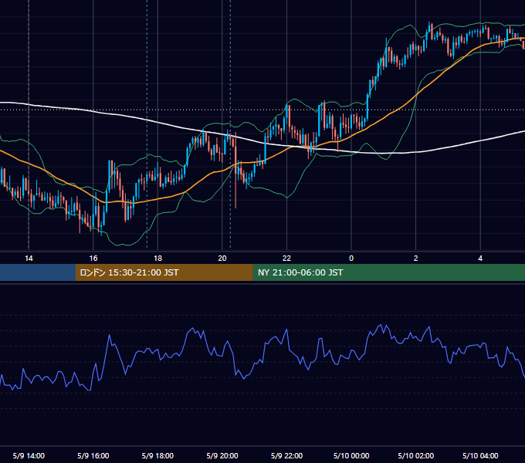The image size is (525, 463).
Task: Click the upper time axis label 16
Action: (x=93, y=259)
